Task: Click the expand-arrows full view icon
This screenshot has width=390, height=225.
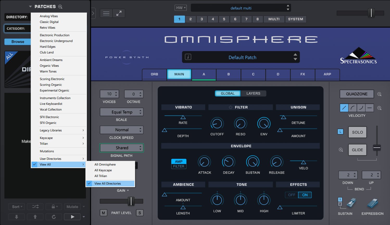Action: click(119, 13)
